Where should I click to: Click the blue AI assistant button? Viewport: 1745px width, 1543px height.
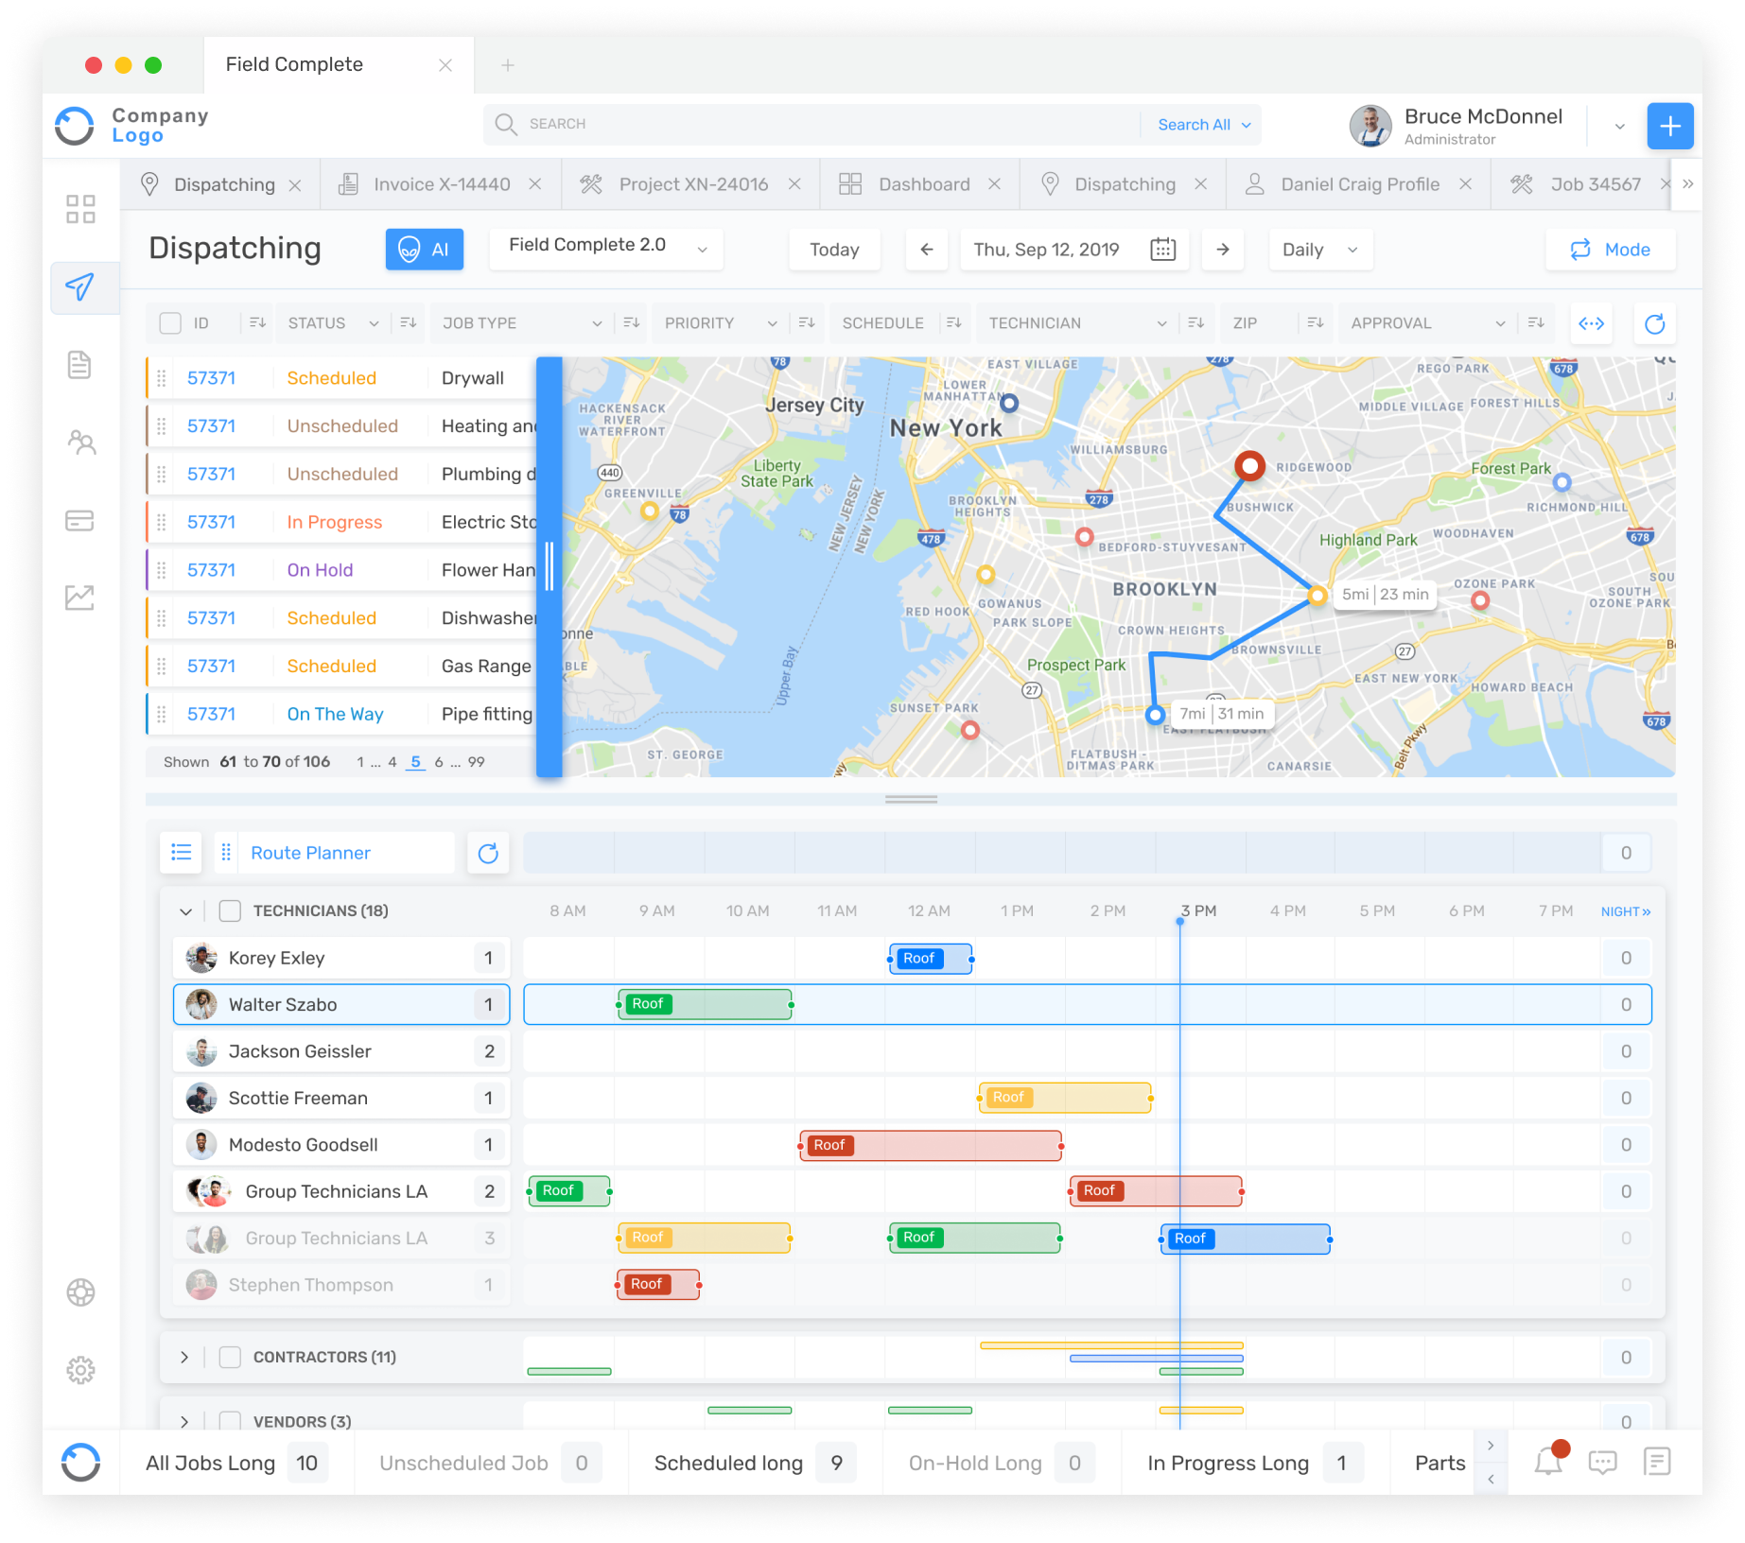424,249
